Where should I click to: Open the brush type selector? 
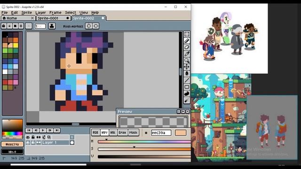[29, 26]
